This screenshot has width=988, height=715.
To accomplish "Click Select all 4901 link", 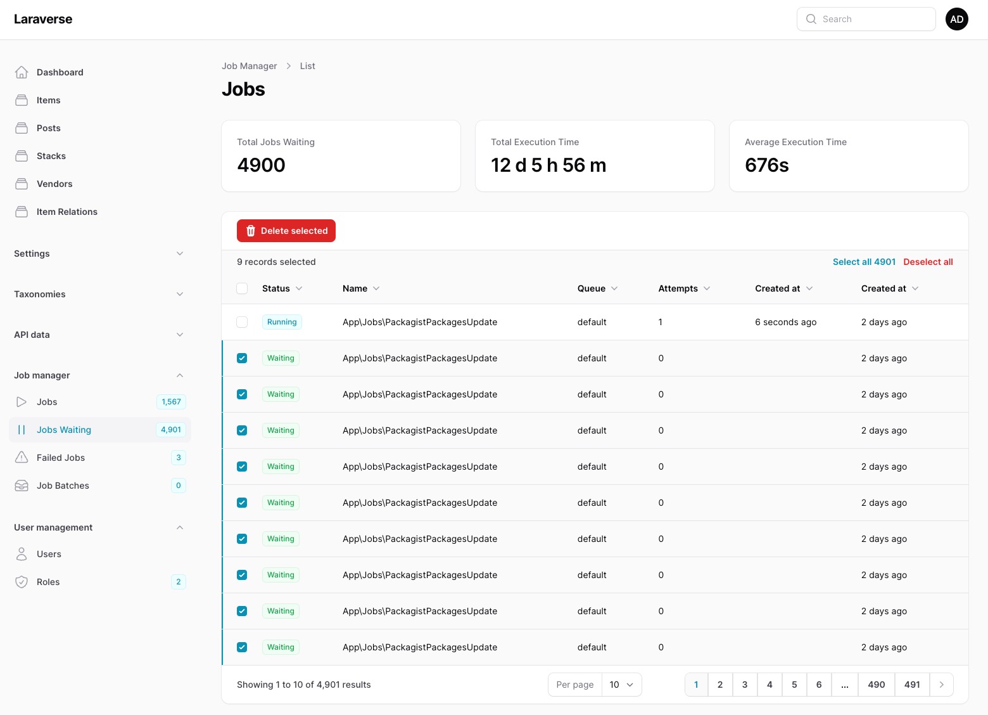I will click(x=864, y=262).
